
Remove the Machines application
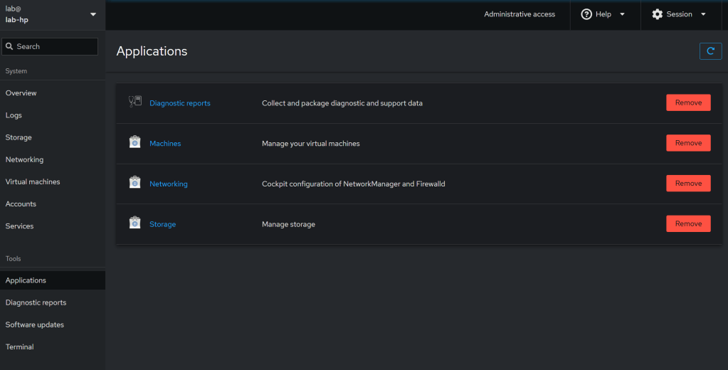(687, 143)
